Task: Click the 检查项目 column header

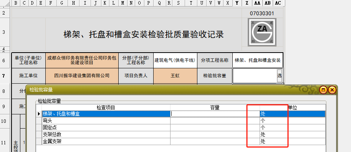Action: click(x=106, y=107)
